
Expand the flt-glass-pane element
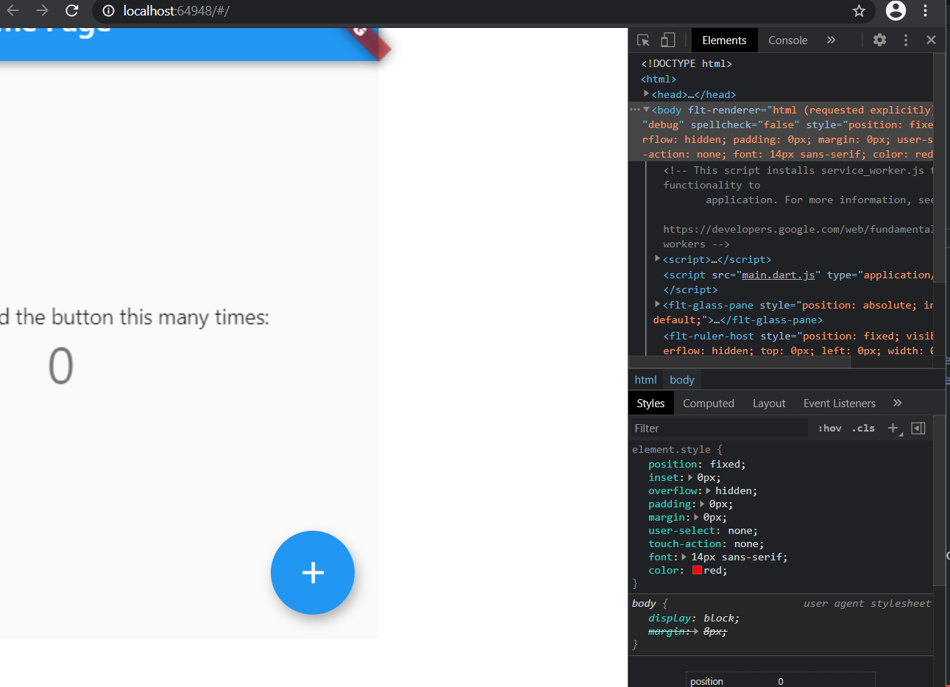(x=656, y=305)
